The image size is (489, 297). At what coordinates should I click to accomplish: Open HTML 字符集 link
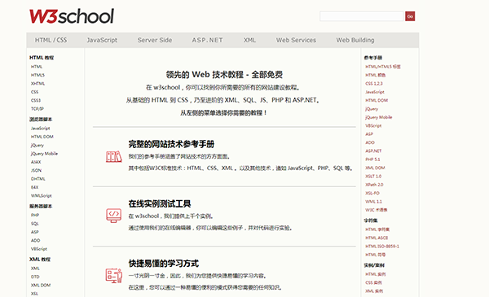tap(377, 229)
